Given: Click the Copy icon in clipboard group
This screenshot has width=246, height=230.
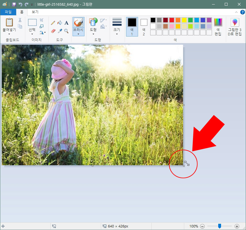Looking at the screenshot, I should (x=20, y=26).
